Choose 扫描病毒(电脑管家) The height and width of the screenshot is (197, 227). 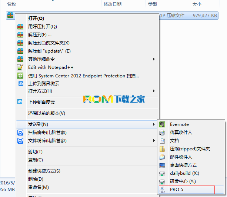[47, 133]
